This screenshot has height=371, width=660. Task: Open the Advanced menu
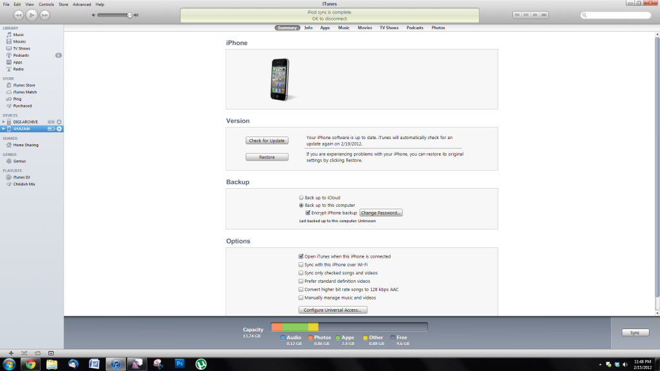coord(82,5)
